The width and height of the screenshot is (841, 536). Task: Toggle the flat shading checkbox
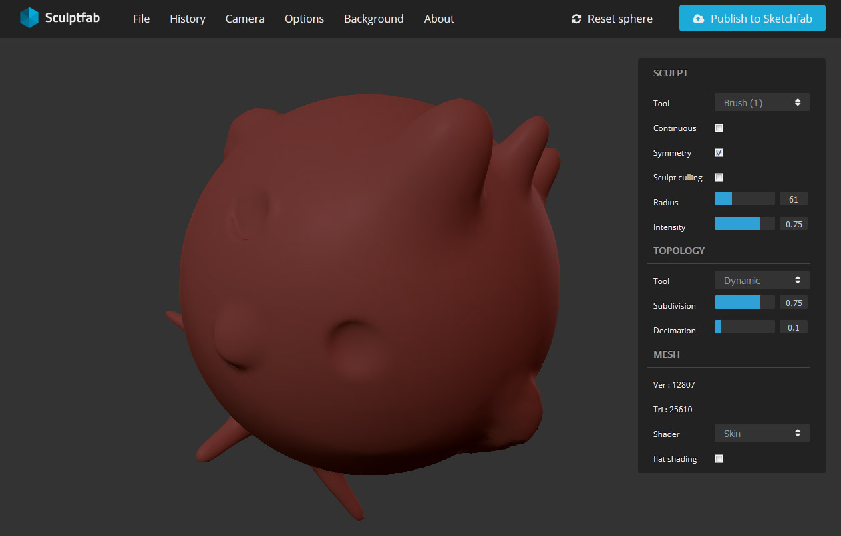[719, 459]
